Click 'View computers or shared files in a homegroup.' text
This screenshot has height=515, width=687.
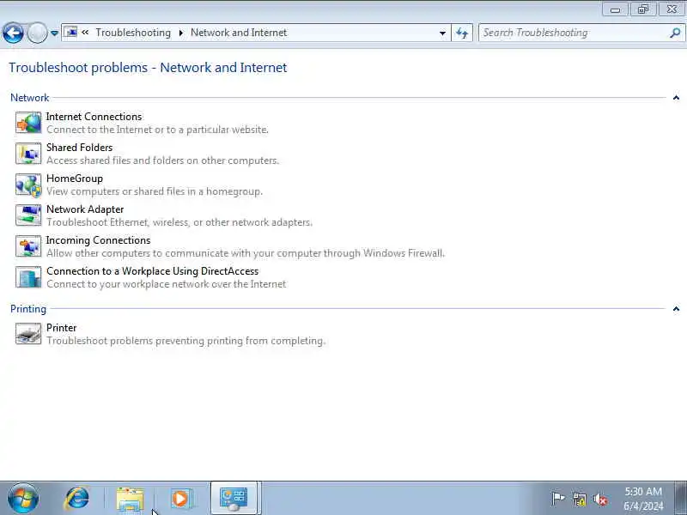point(155,191)
